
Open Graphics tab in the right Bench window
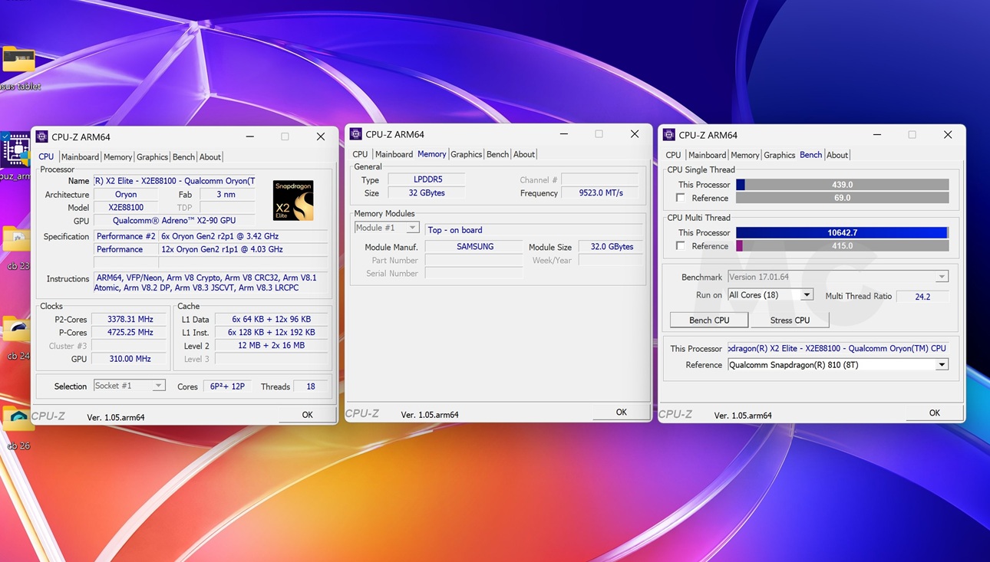click(779, 155)
